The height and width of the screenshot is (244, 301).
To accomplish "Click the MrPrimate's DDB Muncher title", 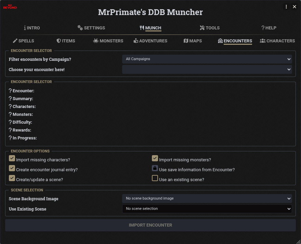I will click(150, 12).
